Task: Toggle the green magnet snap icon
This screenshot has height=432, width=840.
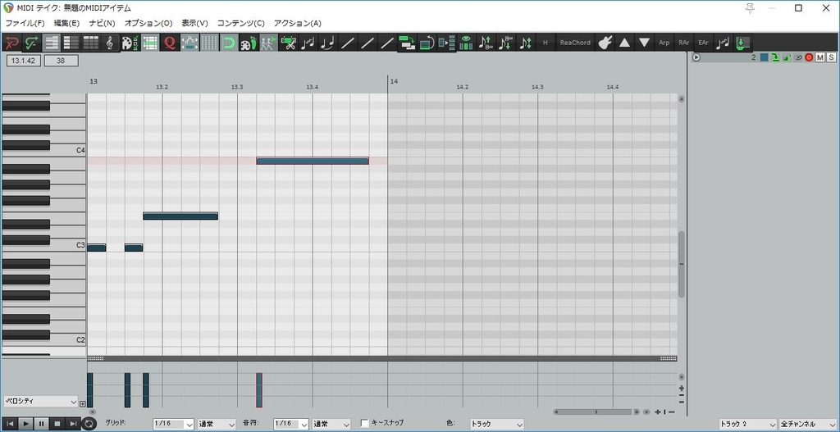Action: (x=230, y=43)
